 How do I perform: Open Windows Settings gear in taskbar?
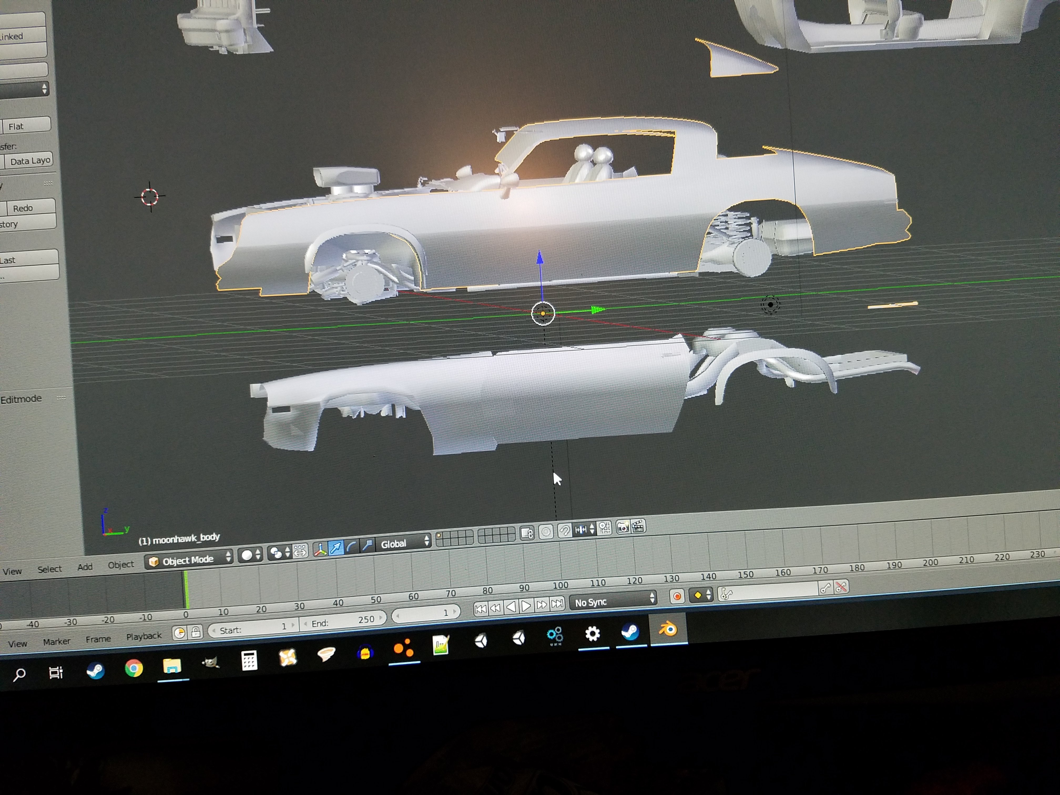pos(592,634)
